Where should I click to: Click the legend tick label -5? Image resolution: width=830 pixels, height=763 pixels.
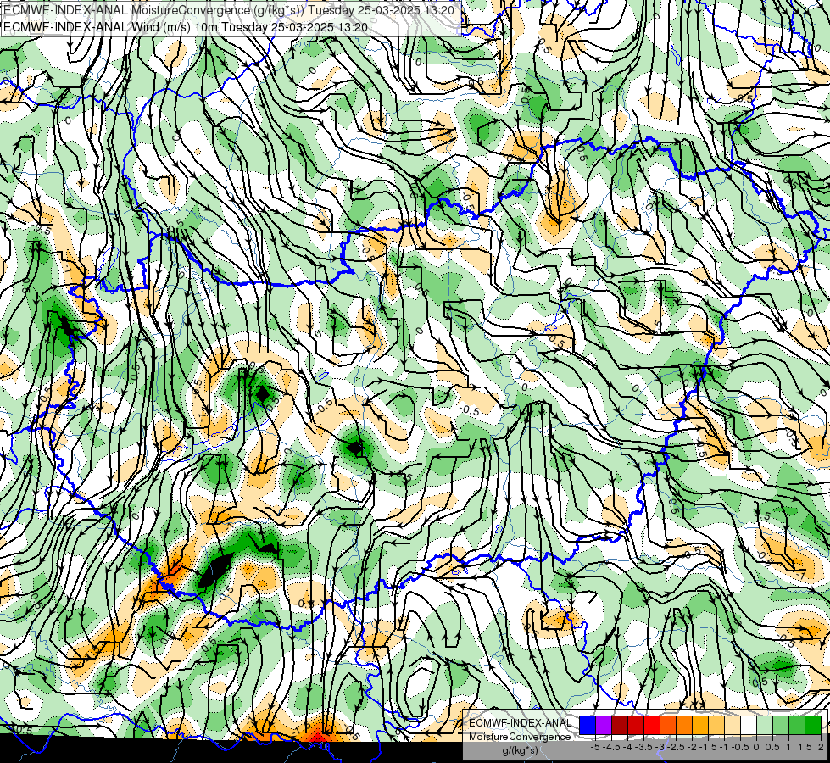[x=595, y=747]
